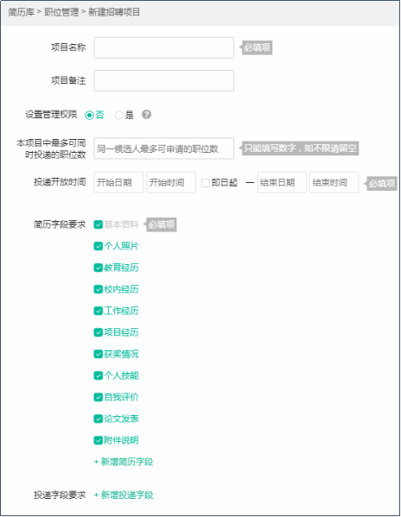Click the help question mark icon
Screen dimensions: 401x517
click(147, 115)
